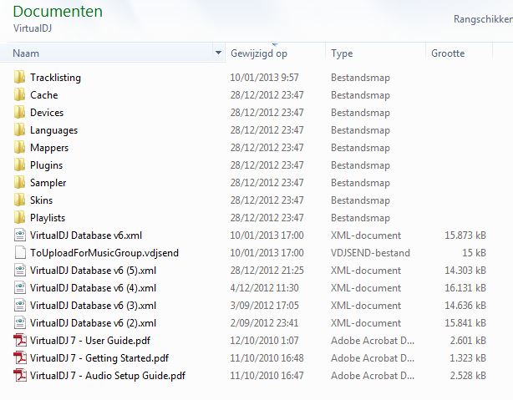Select VirtualDJ 7 - Getting Started.pdf

[99, 358]
